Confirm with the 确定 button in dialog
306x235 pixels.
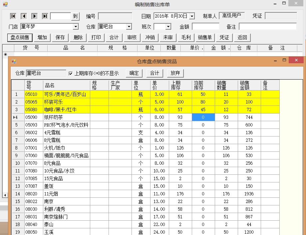(134, 73)
